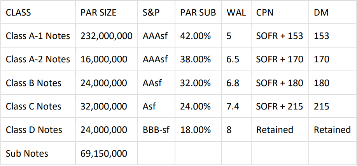Click the SOFR + 170 coupon cell

(x=280, y=60)
